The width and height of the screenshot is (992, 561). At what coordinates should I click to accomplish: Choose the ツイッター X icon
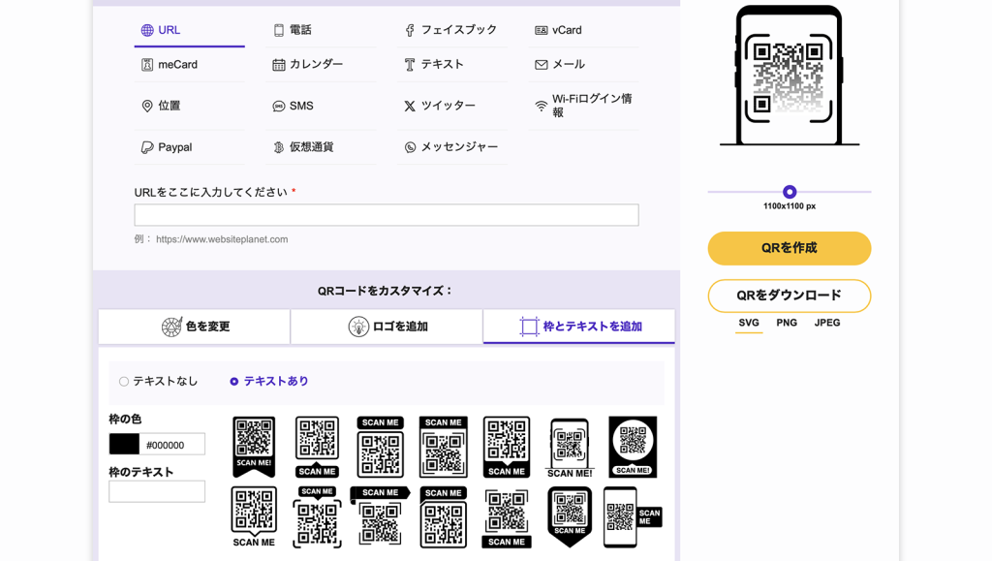coord(410,107)
